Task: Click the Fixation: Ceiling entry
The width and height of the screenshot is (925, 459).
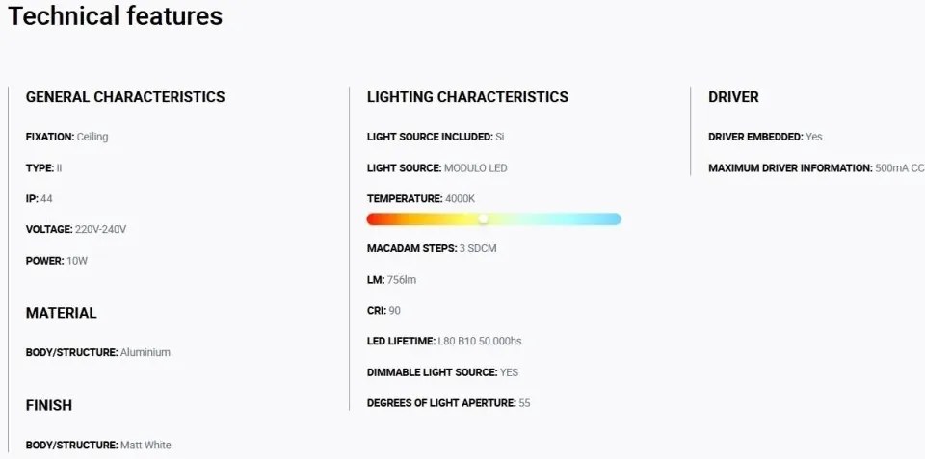Action: pos(66,137)
